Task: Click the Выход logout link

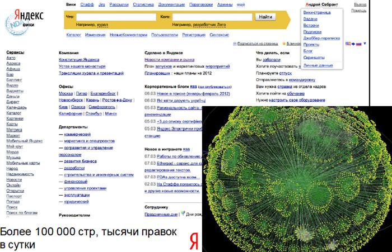Action: coord(360,4)
